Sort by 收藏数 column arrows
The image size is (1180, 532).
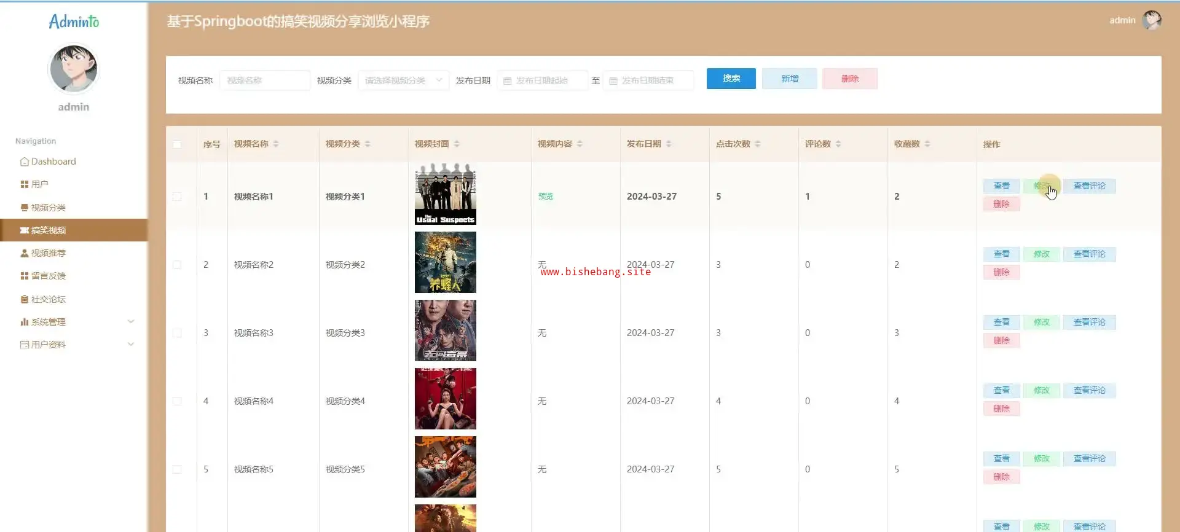pos(927,144)
